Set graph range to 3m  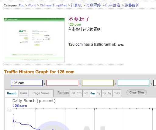[86, 93]
